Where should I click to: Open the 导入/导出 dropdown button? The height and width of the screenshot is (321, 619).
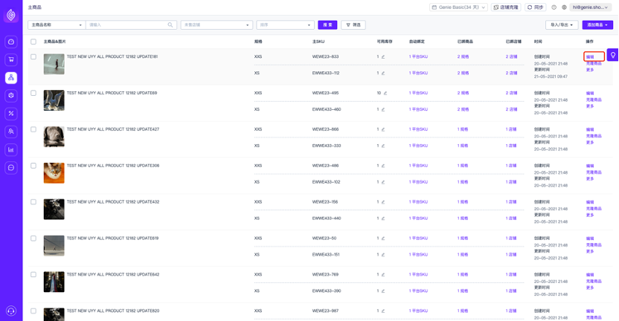tap(562, 25)
